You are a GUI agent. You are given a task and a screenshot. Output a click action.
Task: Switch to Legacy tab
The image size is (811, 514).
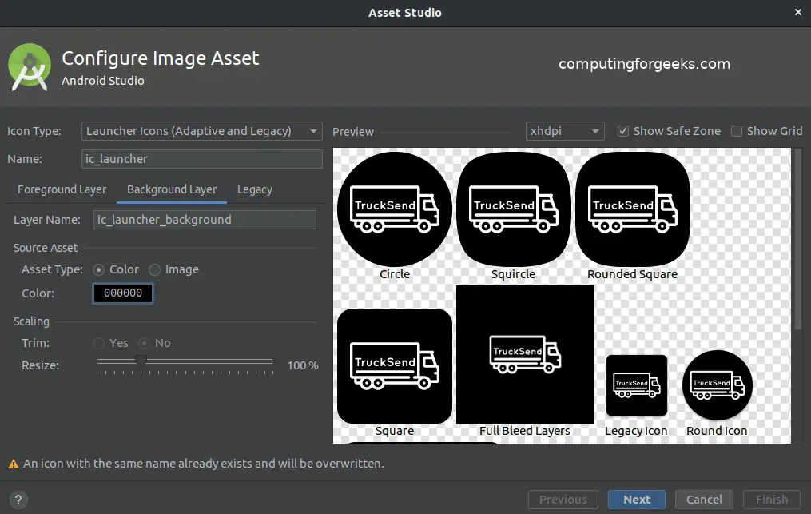click(x=254, y=189)
